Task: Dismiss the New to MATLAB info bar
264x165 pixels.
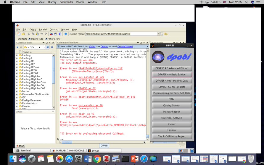Action: pyautogui.click(x=147, y=46)
